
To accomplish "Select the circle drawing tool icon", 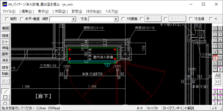I will pos(5,103).
